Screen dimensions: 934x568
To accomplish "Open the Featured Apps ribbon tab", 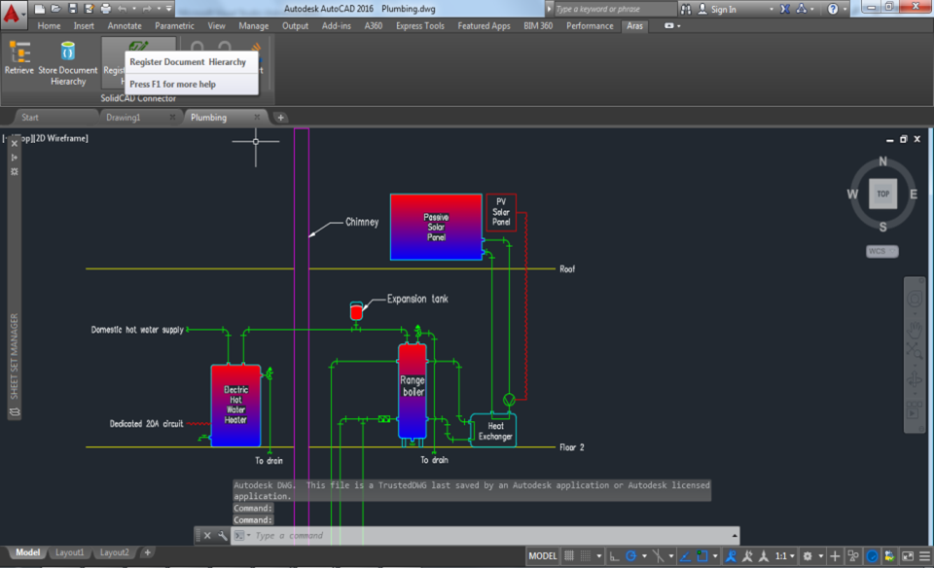I will [484, 25].
